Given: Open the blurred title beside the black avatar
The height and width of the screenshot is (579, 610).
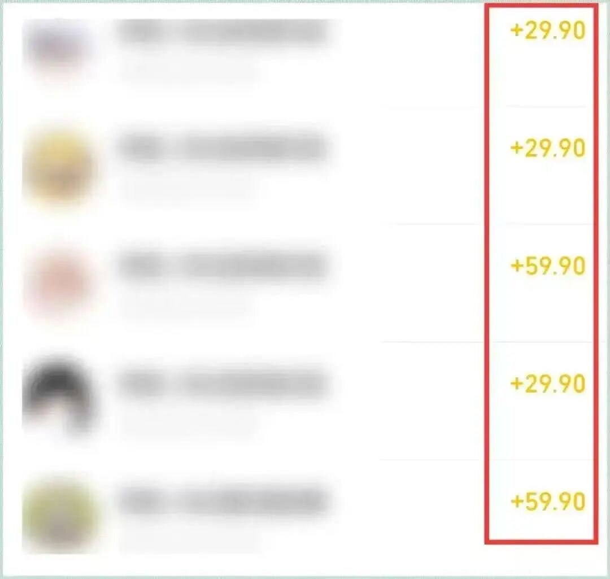Looking at the screenshot, I should (224, 384).
